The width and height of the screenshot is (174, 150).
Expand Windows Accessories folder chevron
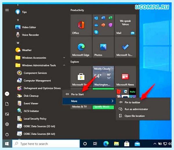tap(64, 58)
